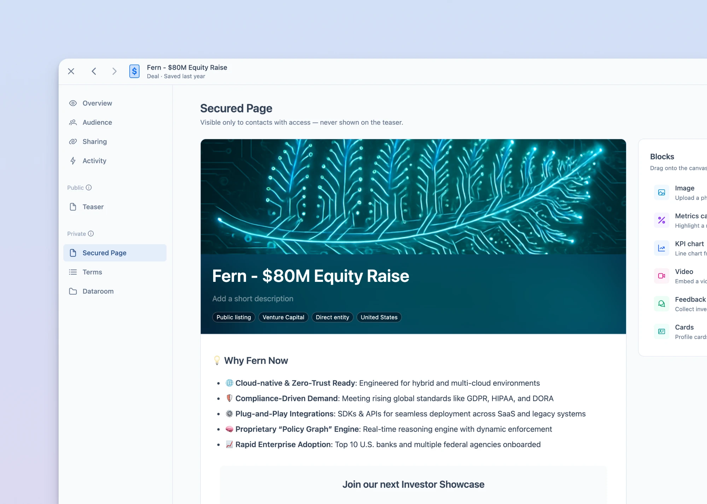707x504 pixels.
Task: Click the blue dollar deal icon
Action: pos(134,71)
